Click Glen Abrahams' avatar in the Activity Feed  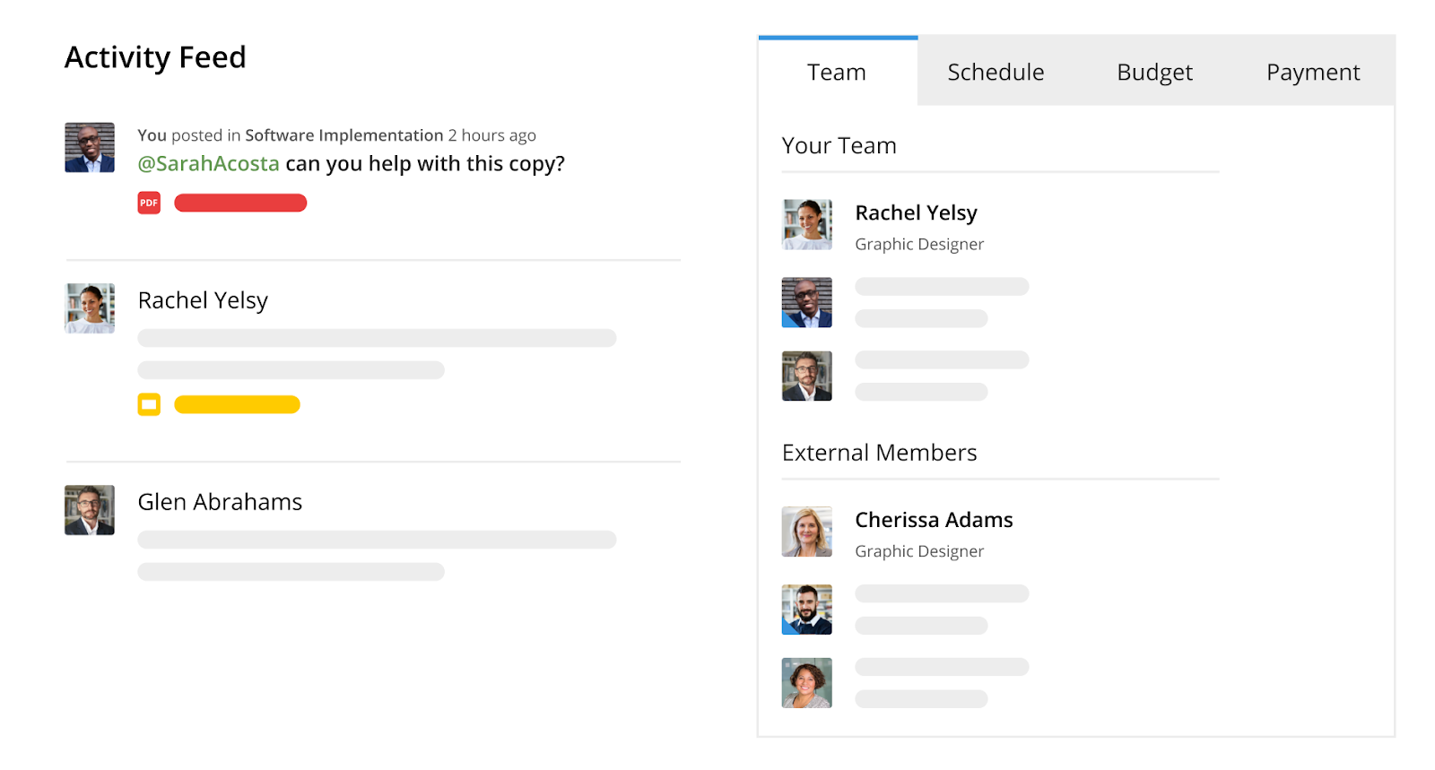89,509
